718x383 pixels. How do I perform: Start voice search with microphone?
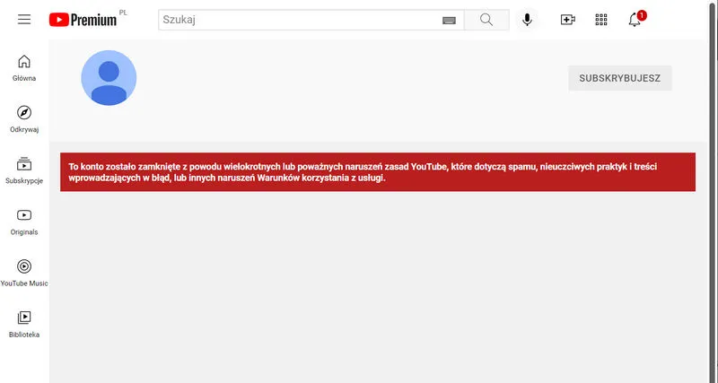pyautogui.click(x=527, y=20)
